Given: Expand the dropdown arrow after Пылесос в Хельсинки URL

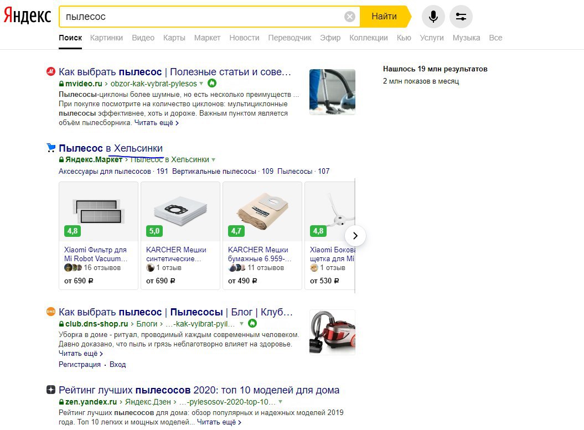Looking at the screenshot, I should tap(214, 160).
